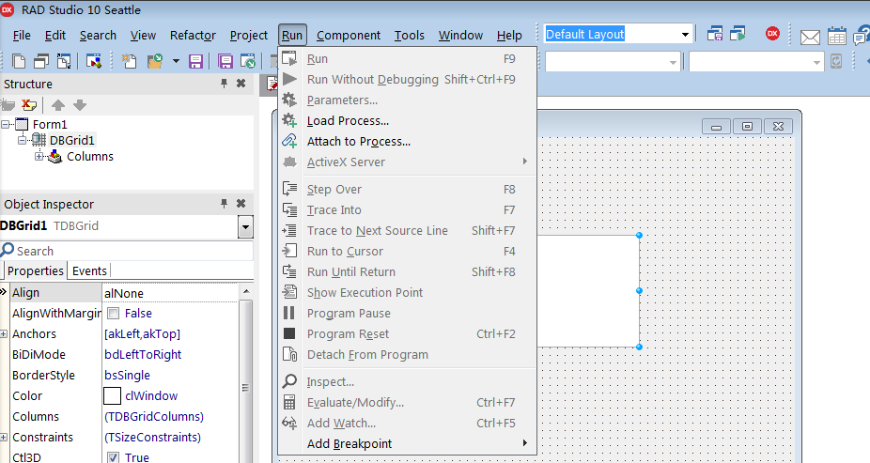Close the Object Inspector panel
The width and height of the screenshot is (870, 463).
241,204
